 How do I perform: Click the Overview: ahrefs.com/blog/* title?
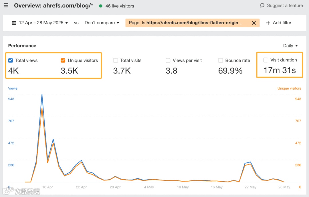click(54, 5)
